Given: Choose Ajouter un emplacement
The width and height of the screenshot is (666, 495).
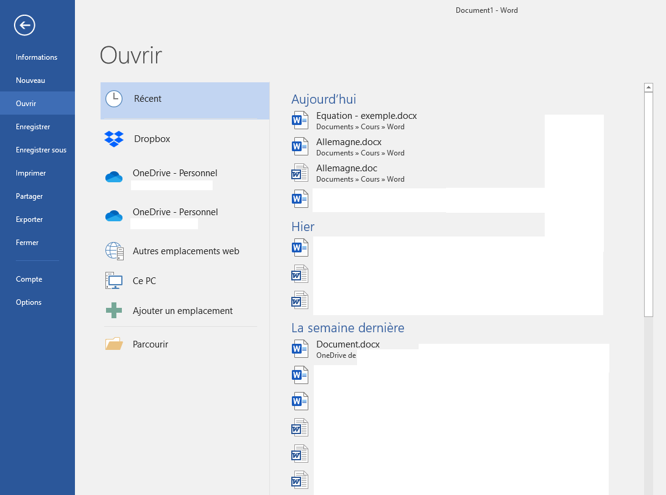Looking at the screenshot, I should (183, 311).
